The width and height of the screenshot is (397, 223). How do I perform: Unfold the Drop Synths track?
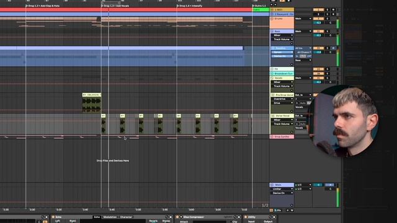[x=272, y=136]
